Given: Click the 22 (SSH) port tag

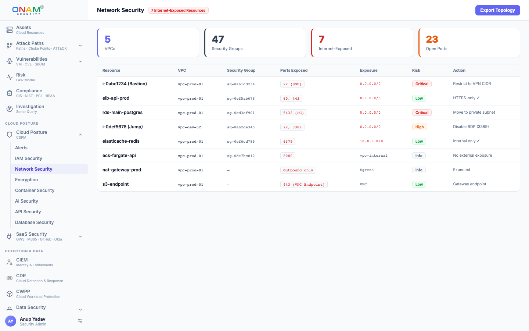Looking at the screenshot, I should (x=292, y=84).
